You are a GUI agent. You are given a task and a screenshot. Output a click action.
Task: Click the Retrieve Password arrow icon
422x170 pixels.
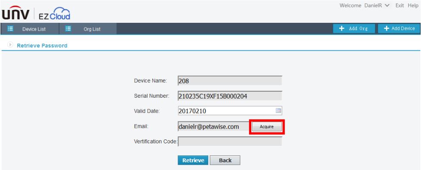point(10,45)
